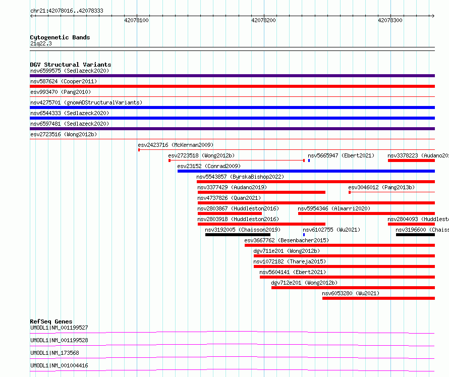
Task: Select esv2723516 (Wong2012b) label
Action: (64, 134)
